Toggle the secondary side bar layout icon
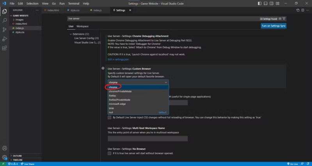Viewport: 312px width, 166px height. [271, 4]
